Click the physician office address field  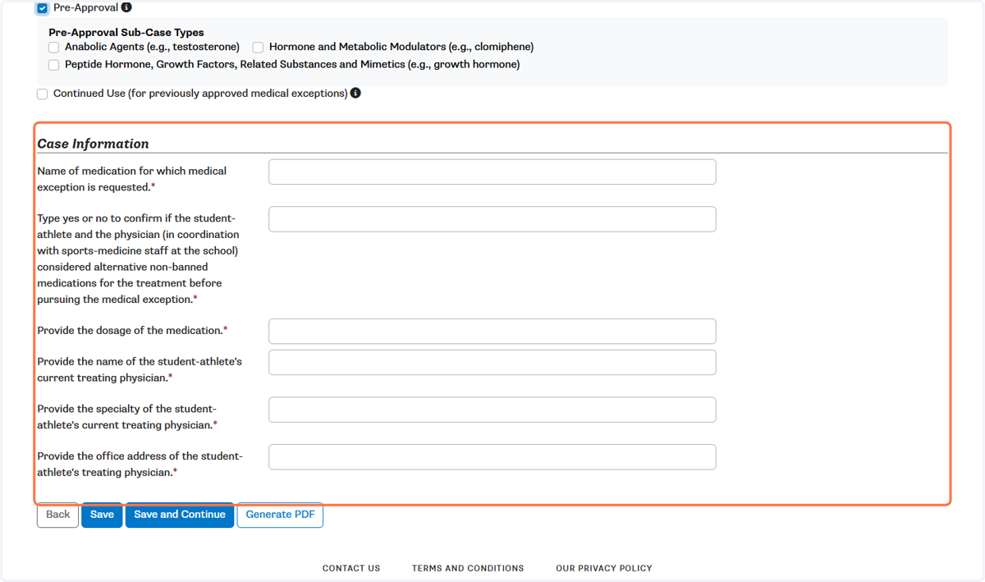point(492,457)
